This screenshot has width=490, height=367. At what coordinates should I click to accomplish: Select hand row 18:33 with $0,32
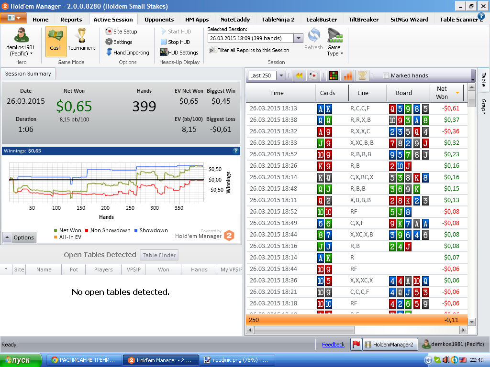click(x=356, y=143)
